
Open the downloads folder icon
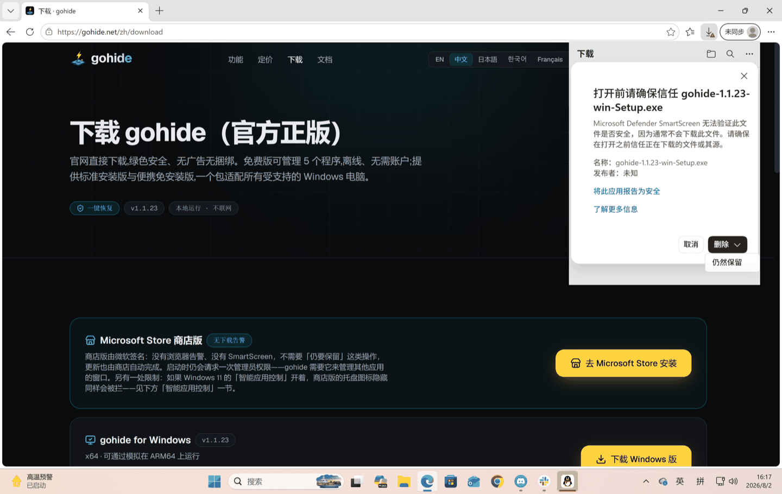click(711, 54)
